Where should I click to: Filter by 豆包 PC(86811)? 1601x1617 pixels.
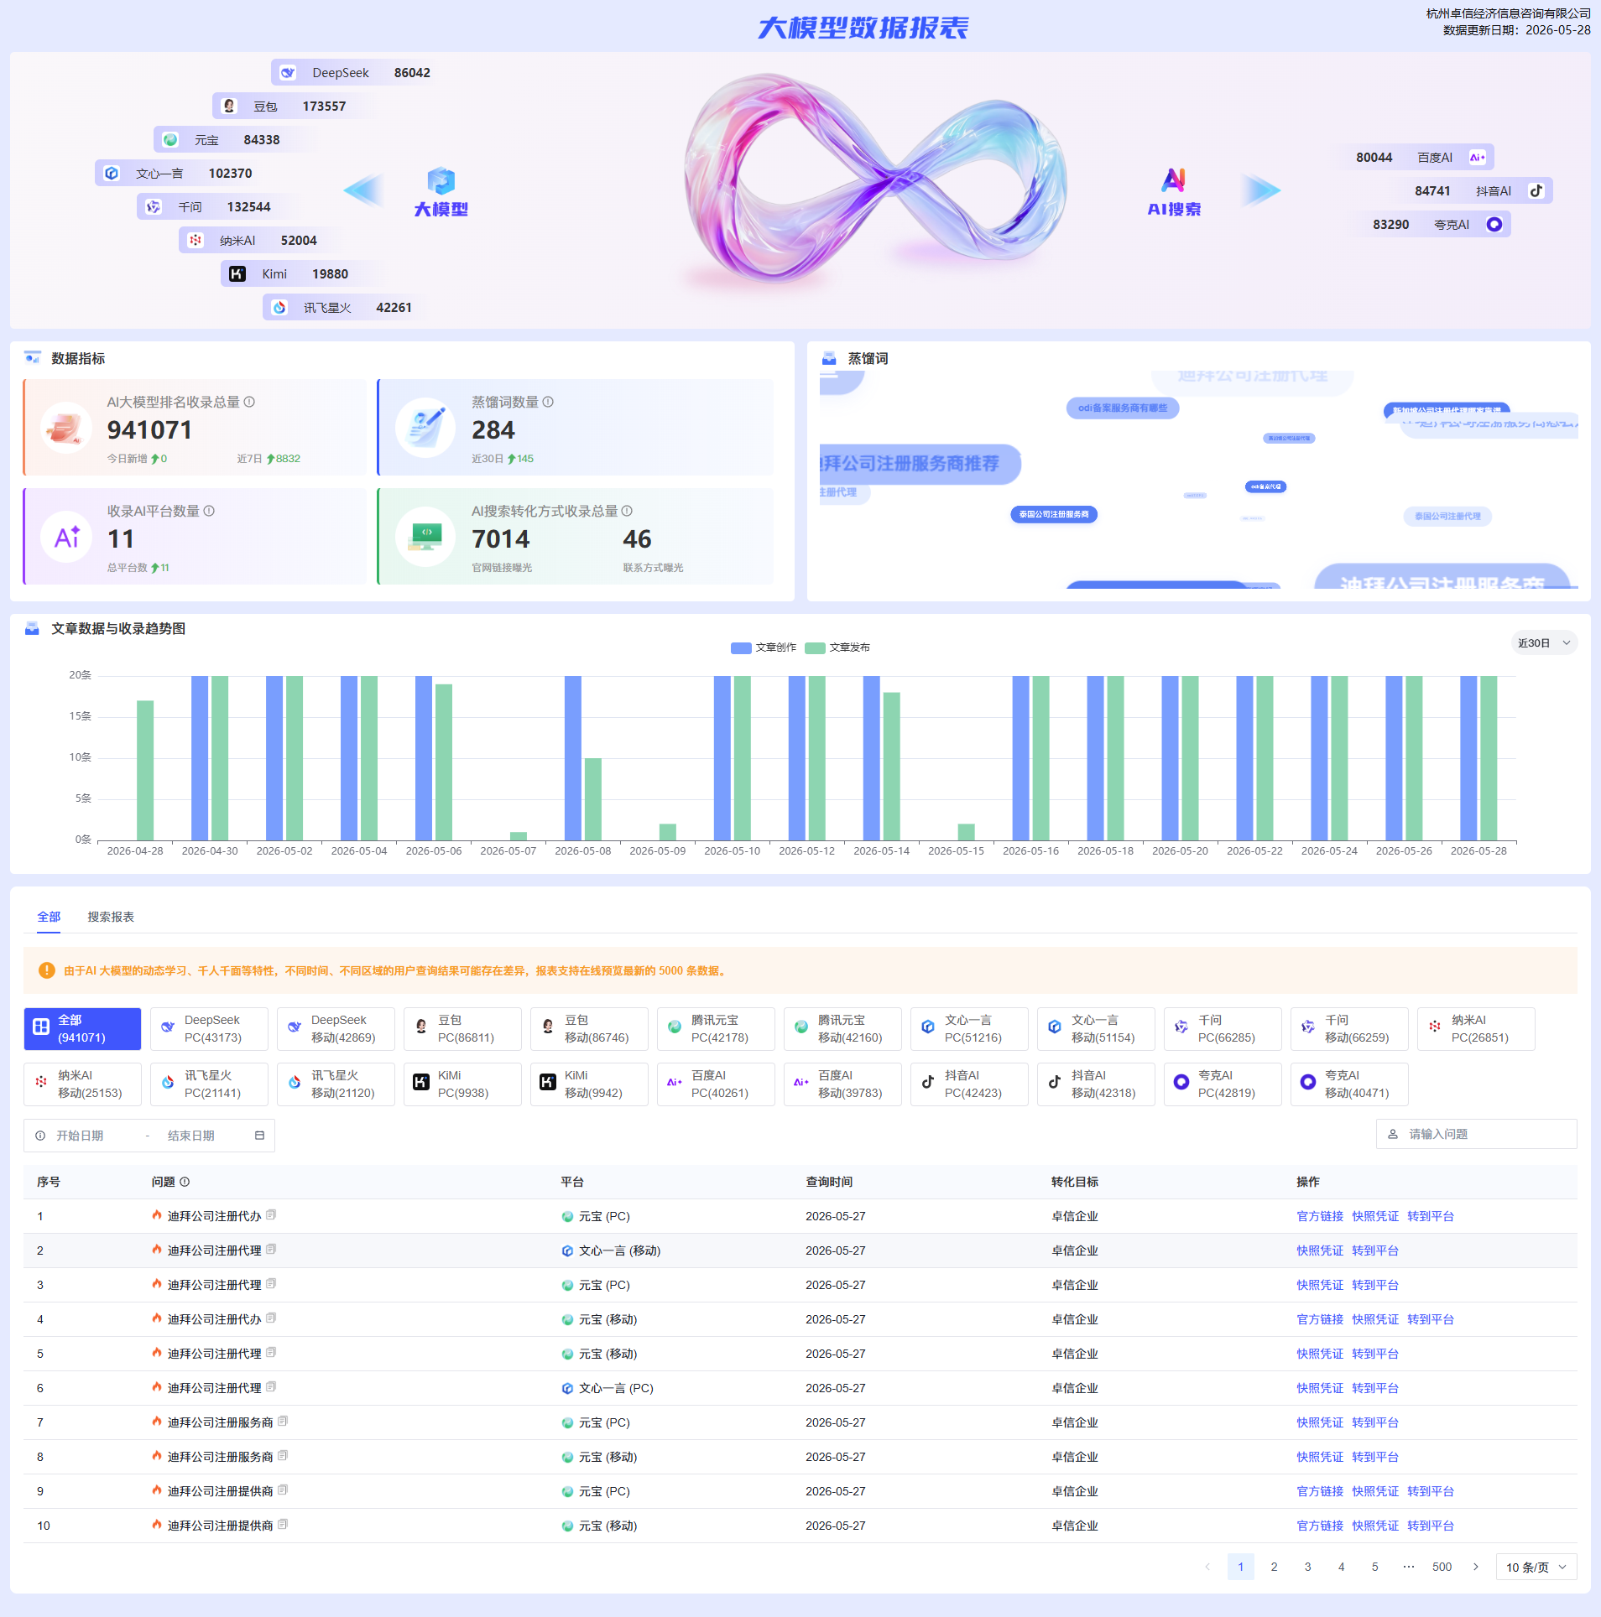[x=462, y=1029]
